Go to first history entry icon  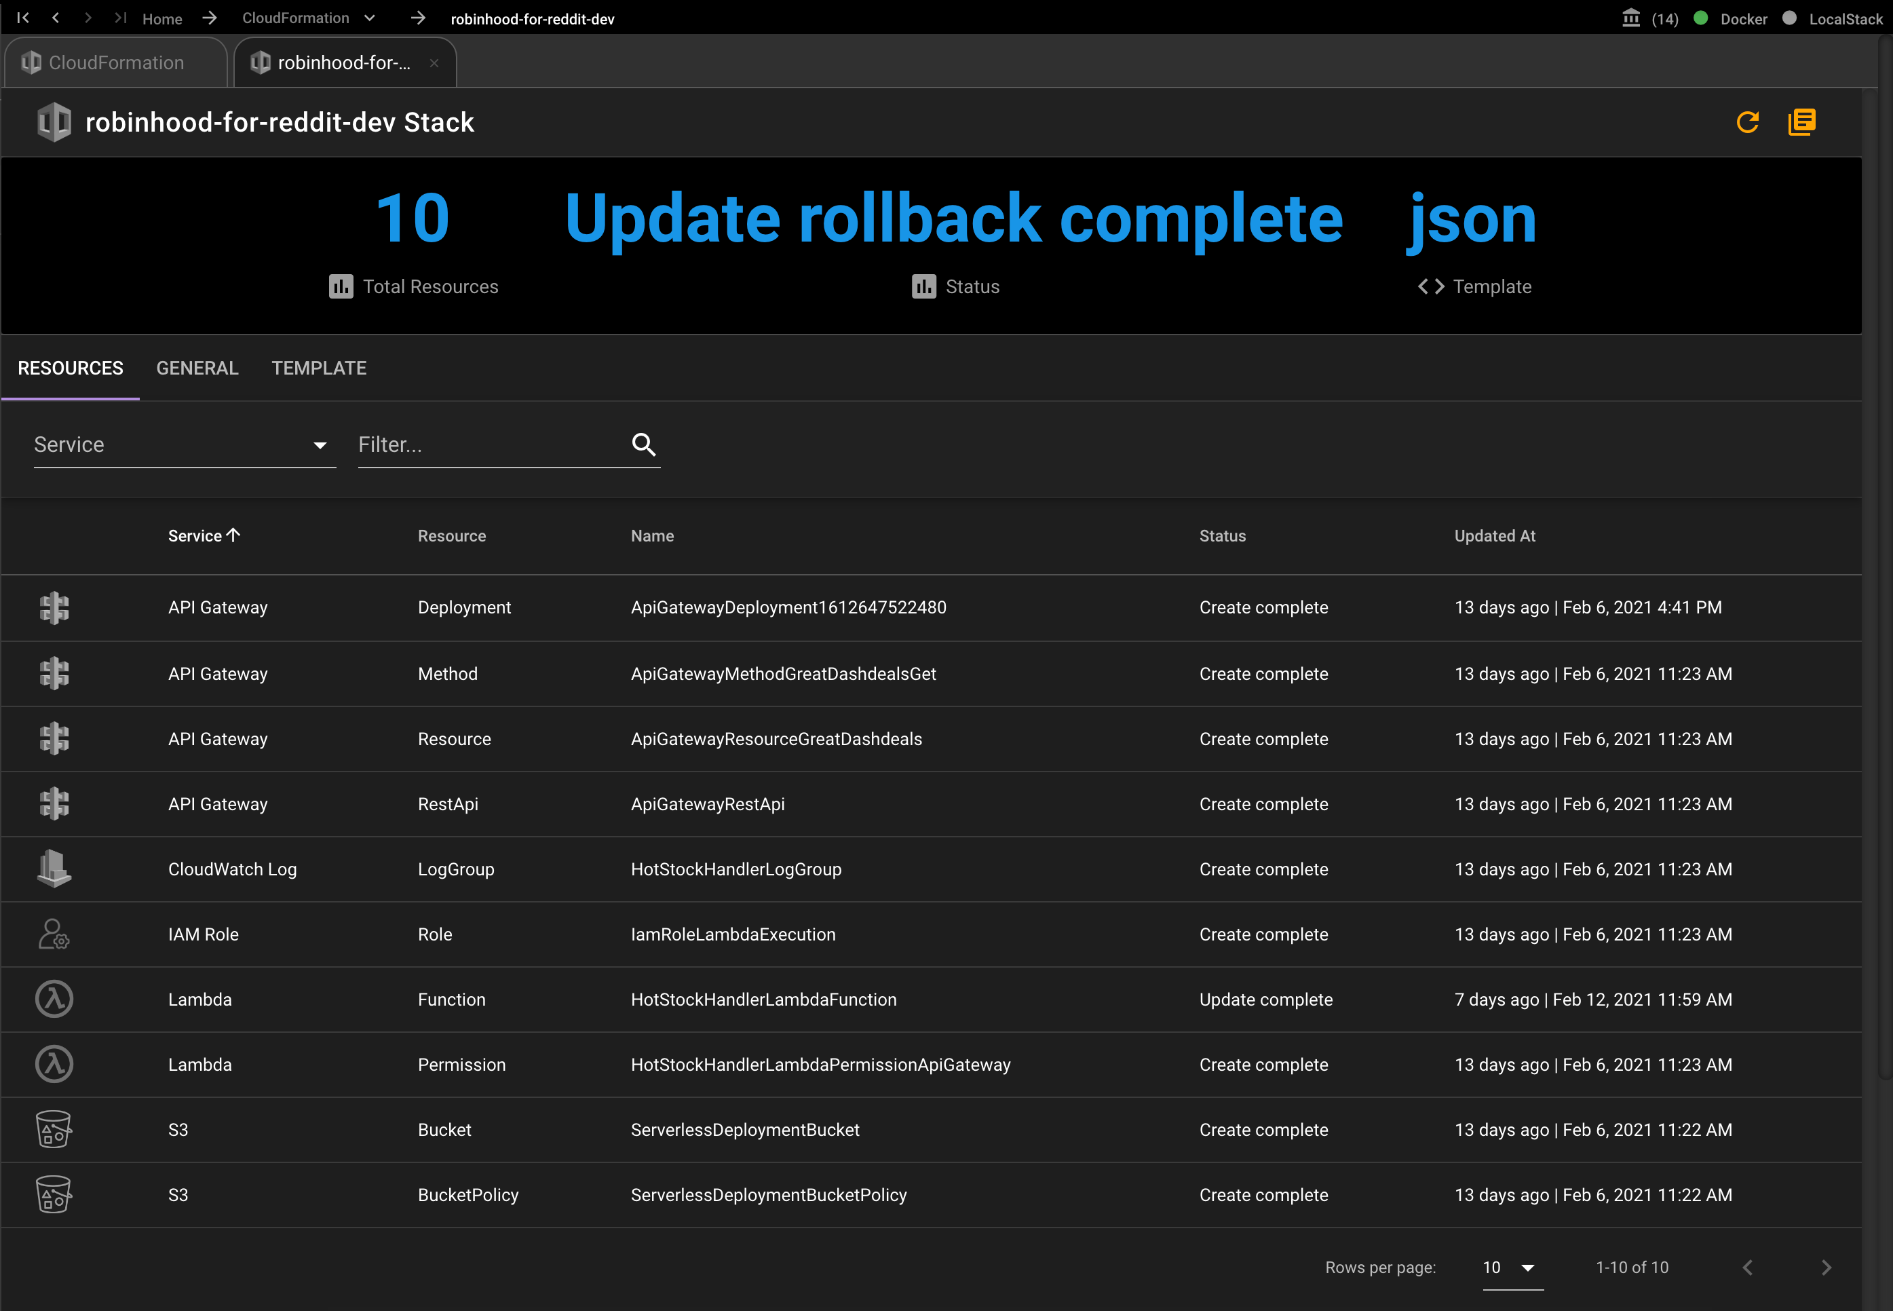tap(23, 17)
